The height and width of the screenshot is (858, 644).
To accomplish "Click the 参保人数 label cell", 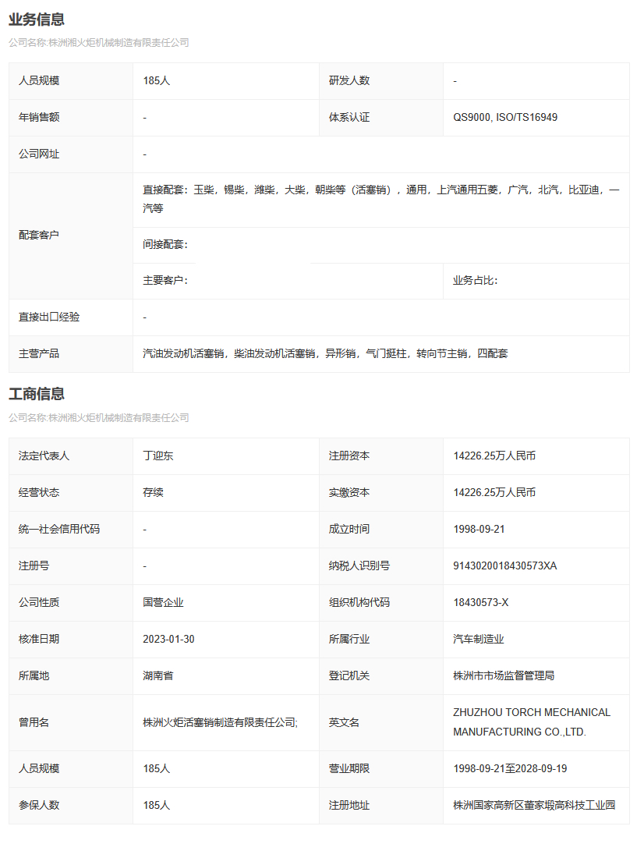I will (x=71, y=806).
